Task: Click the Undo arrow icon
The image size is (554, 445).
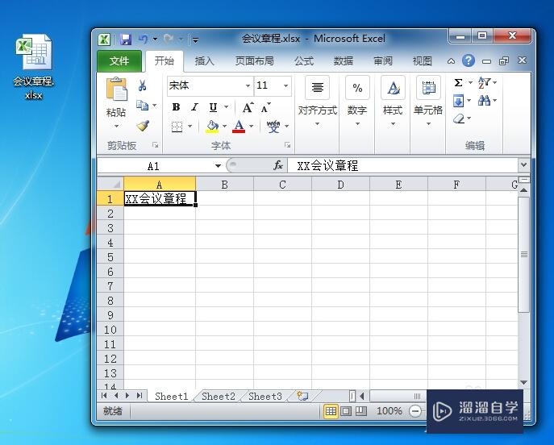Action: [143, 39]
